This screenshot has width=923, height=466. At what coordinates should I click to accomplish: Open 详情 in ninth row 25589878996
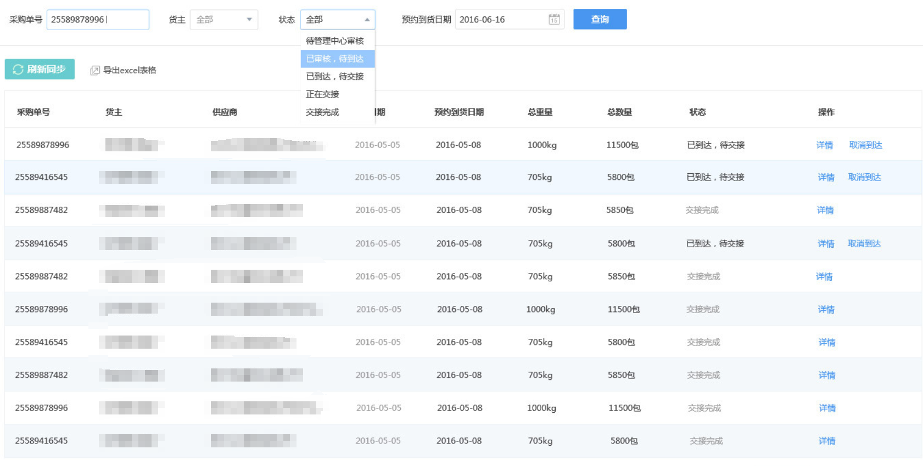pos(827,408)
